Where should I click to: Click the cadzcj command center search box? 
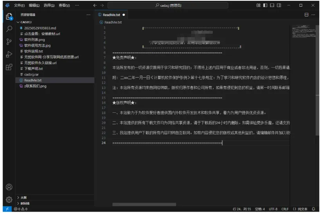(x=168, y=5)
